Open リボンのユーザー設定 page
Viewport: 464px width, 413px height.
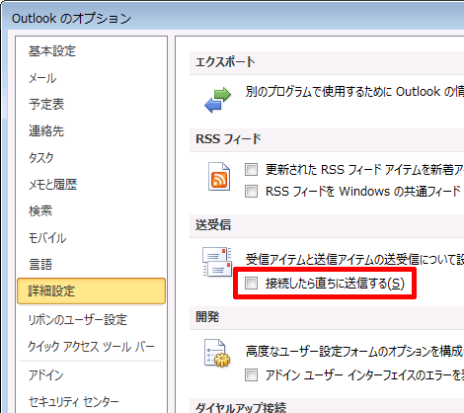click(91, 320)
